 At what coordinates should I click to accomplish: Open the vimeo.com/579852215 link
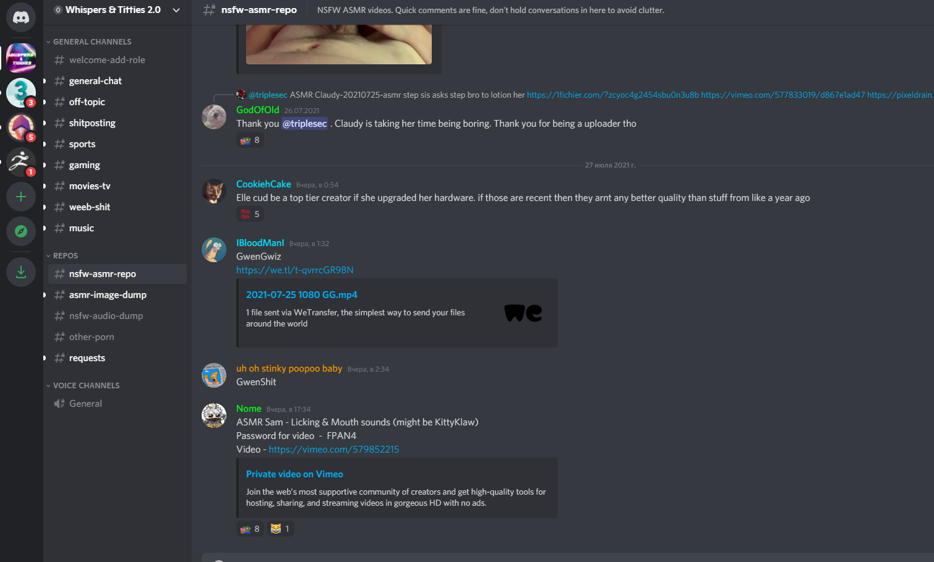tap(334, 449)
